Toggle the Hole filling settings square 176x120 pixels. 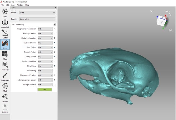pyautogui.click(x=55, y=66)
